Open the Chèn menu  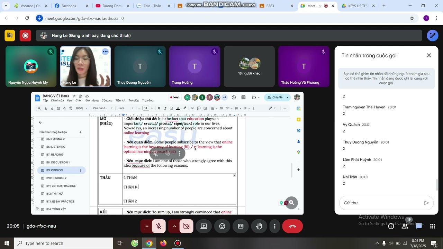(79, 101)
